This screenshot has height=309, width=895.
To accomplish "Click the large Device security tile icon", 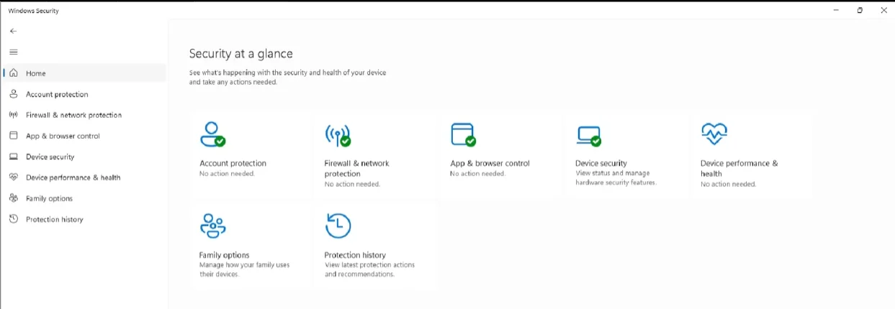I will coord(588,135).
